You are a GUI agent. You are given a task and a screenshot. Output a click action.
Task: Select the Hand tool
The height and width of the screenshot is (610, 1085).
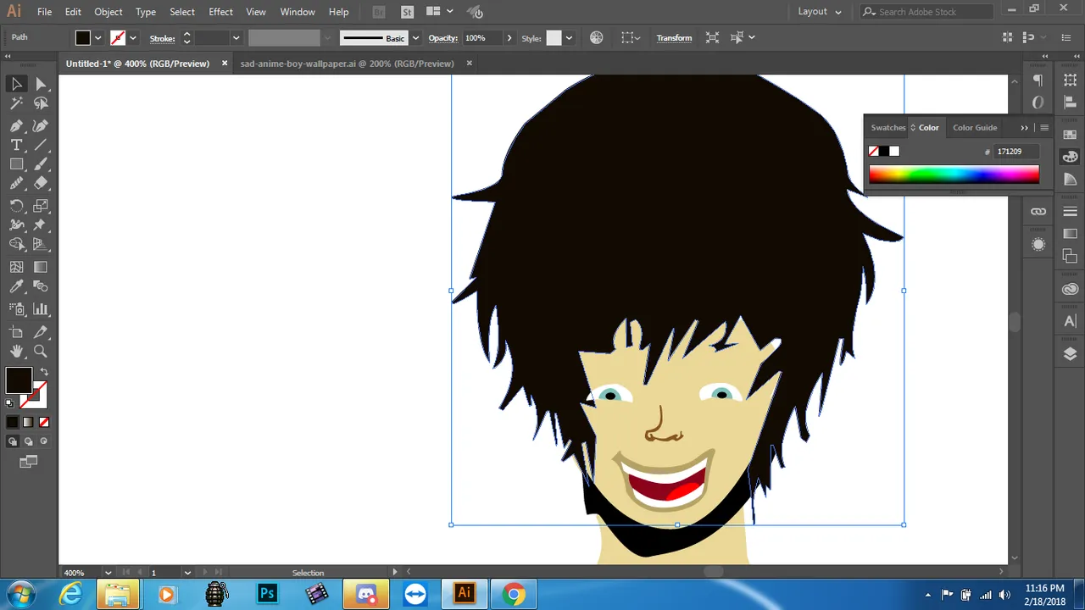click(x=16, y=351)
